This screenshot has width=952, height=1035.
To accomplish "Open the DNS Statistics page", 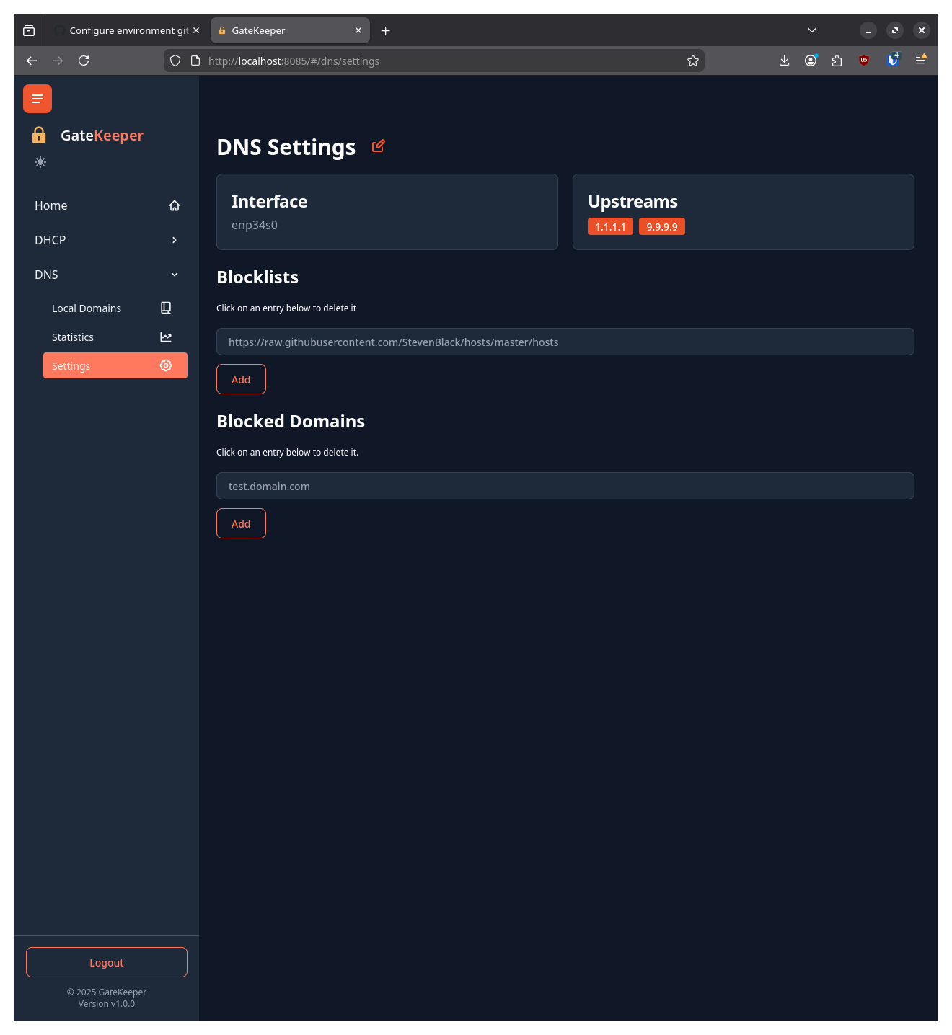I will (x=111, y=337).
